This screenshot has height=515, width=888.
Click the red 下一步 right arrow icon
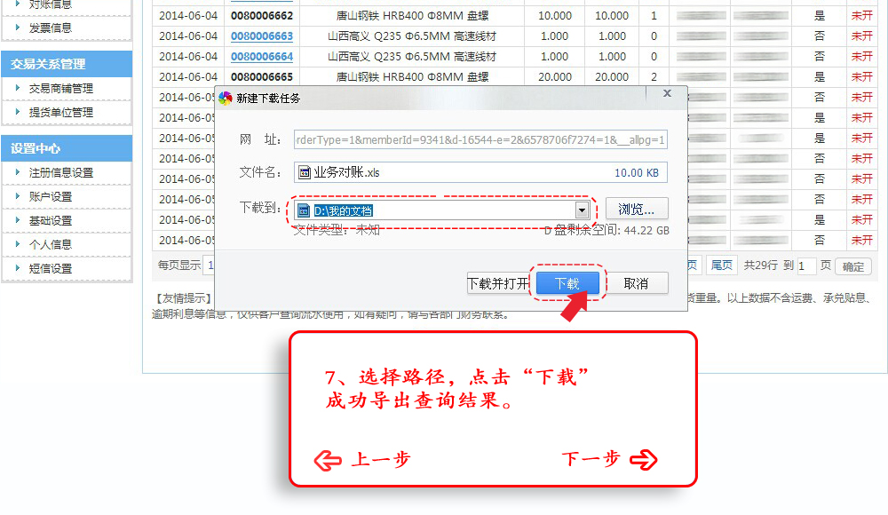644,459
